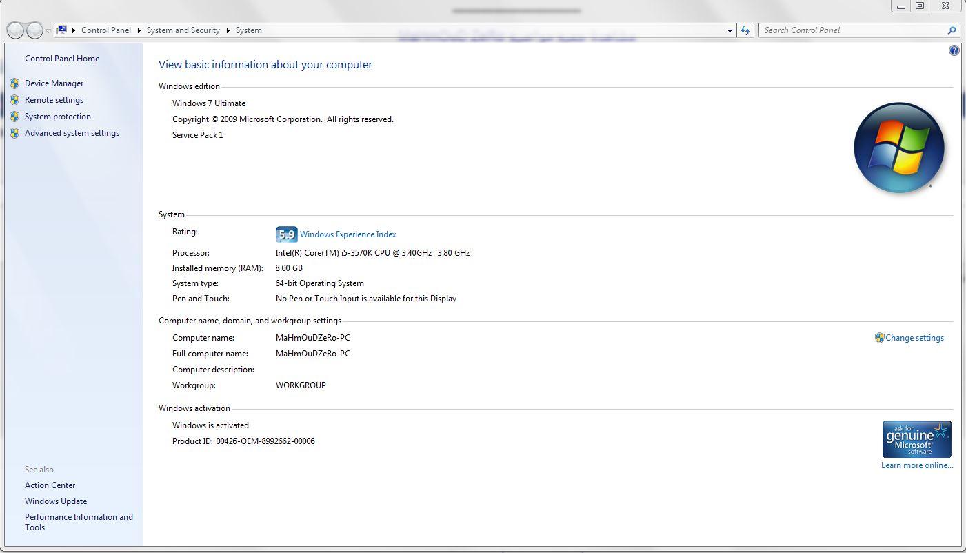966x553 pixels.
Task: Open Help via blue question mark
Action: point(954,50)
